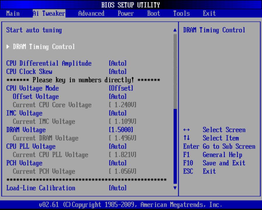
Task: Open the Main tab
Action: click(x=13, y=13)
